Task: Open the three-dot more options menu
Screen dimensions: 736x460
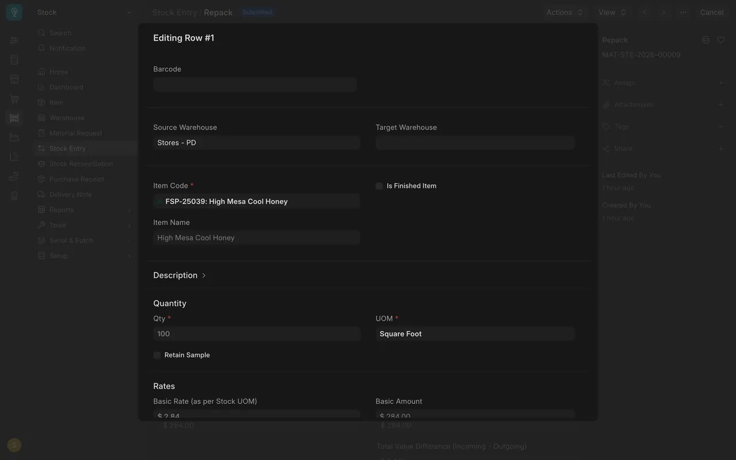Action: tap(683, 12)
